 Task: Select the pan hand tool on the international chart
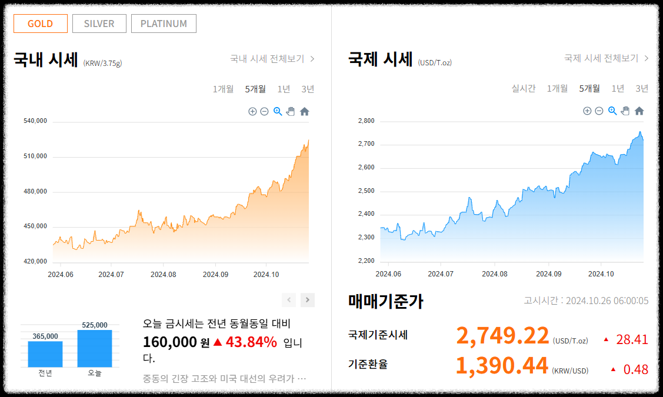click(625, 111)
